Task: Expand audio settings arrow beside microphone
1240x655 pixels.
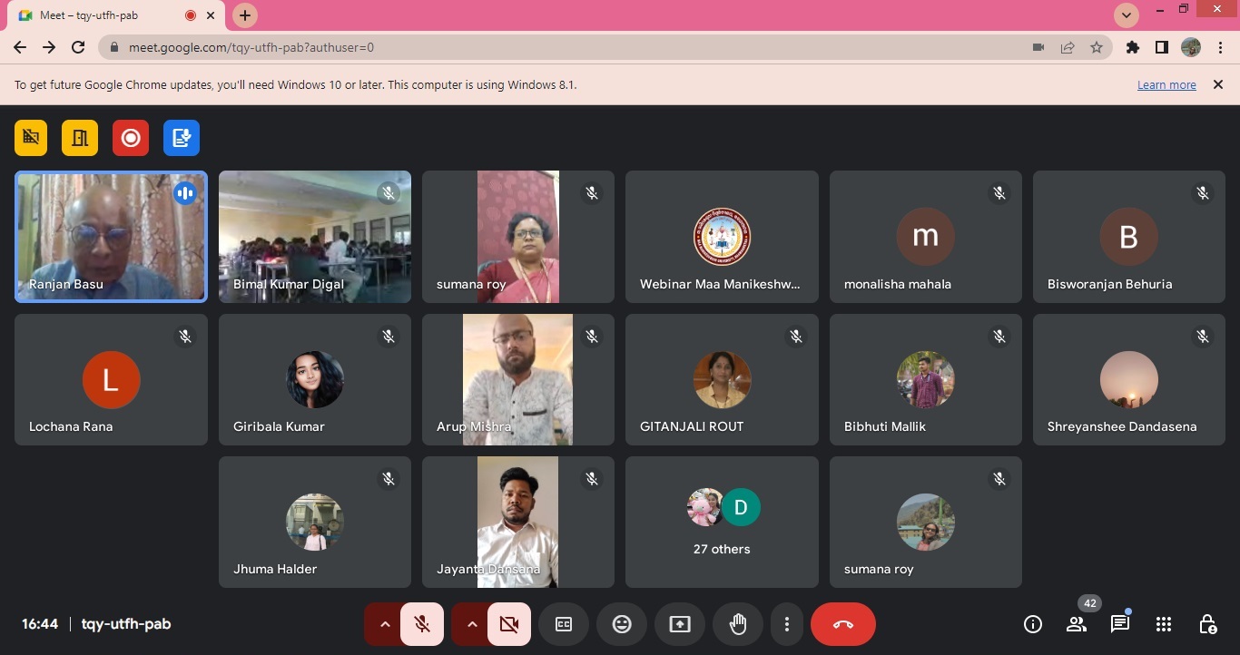Action: click(384, 624)
